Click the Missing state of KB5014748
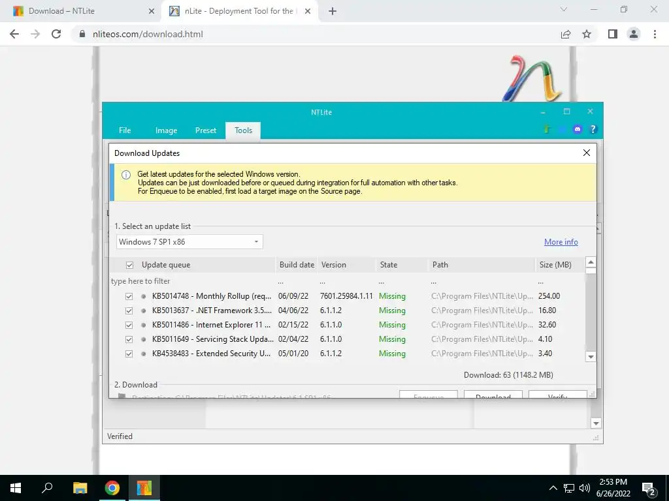Screen dimensions: 669x501 [392, 296]
